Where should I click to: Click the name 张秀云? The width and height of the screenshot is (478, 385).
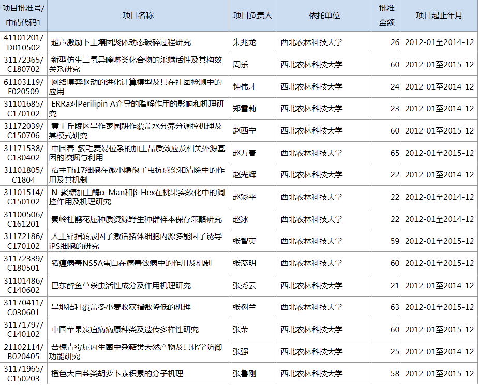coord(245,286)
